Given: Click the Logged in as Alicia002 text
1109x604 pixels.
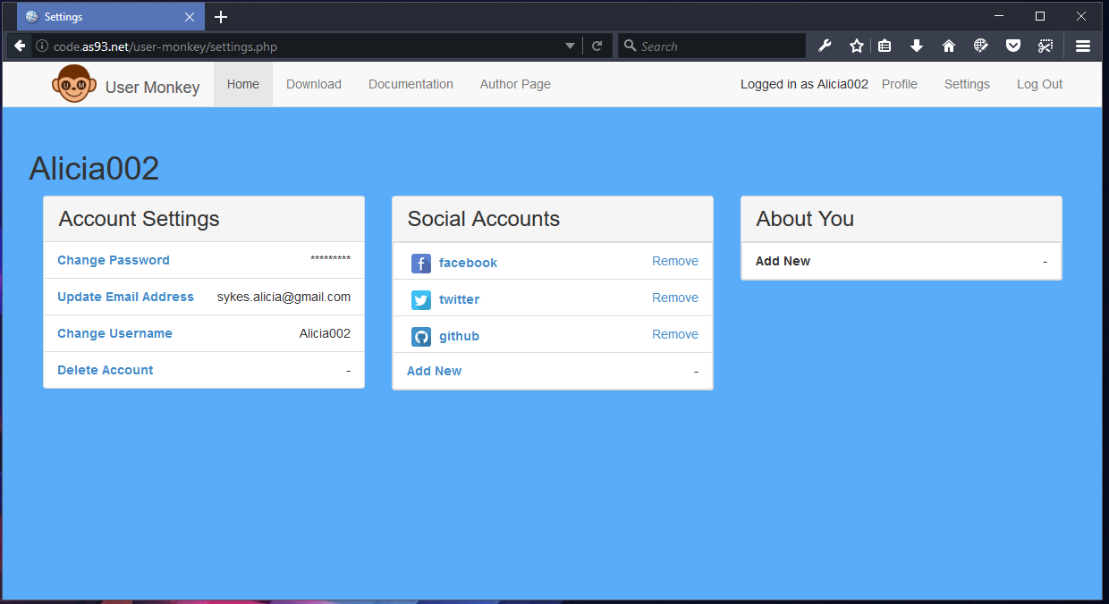Looking at the screenshot, I should pyautogui.click(x=804, y=84).
